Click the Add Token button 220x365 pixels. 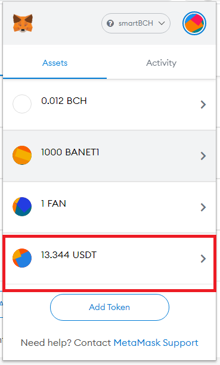110,307
